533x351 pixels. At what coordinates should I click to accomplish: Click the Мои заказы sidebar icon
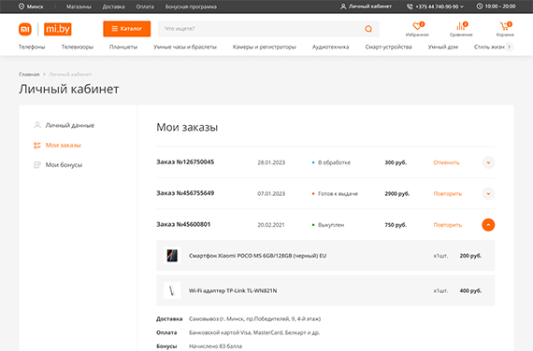click(x=37, y=146)
